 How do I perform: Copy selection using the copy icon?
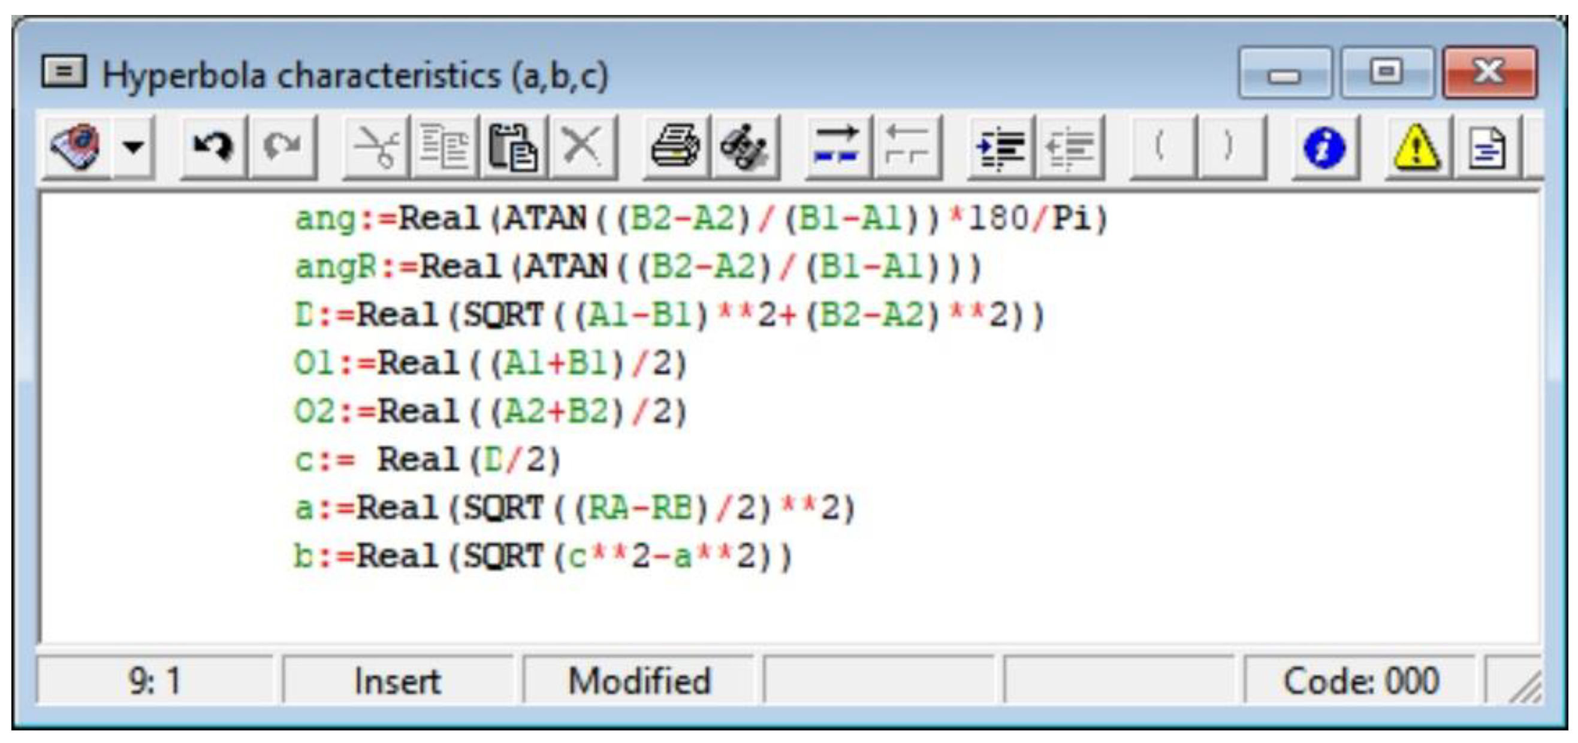(x=444, y=147)
